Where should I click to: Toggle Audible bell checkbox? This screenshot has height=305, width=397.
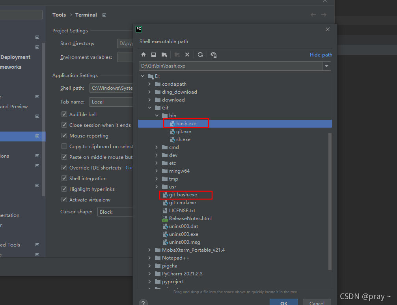click(64, 114)
